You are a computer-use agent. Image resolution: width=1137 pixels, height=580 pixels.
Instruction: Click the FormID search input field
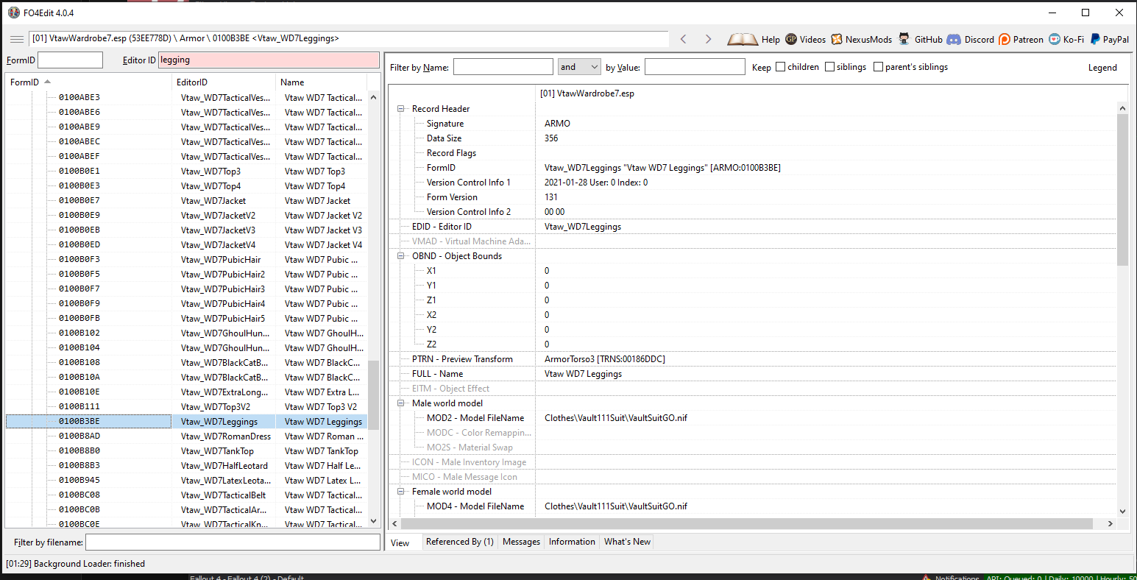point(70,60)
